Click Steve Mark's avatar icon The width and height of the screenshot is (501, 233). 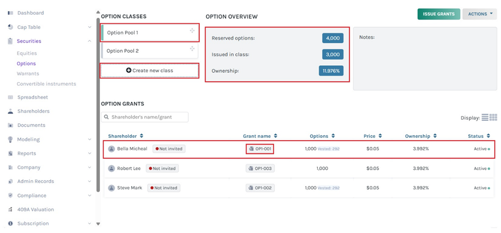112,188
